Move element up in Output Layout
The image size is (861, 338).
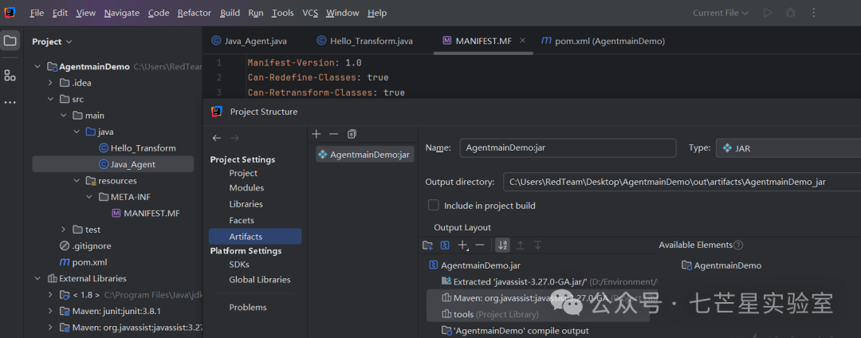(x=521, y=246)
